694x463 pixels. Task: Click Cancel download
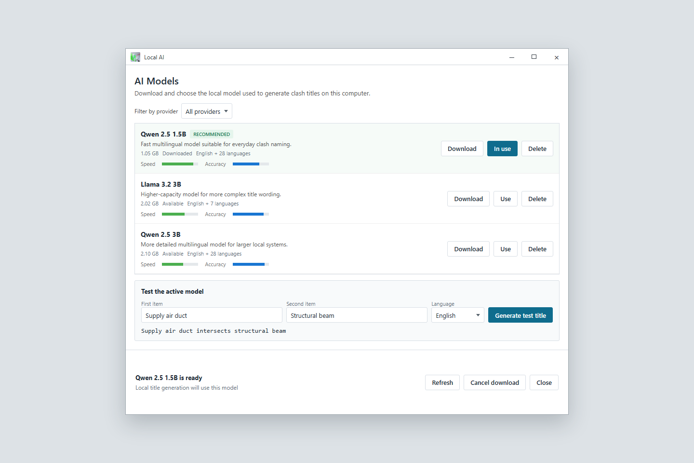[494, 382]
